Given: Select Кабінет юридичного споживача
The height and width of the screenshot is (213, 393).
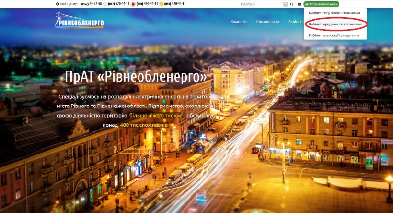Looking at the screenshot, I should click(x=335, y=24).
